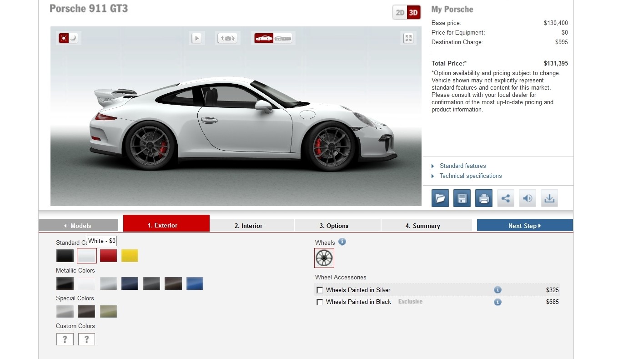The height and width of the screenshot is (359, 628).
Task: Open the 2. Interior tab
Action: point(252,225)
